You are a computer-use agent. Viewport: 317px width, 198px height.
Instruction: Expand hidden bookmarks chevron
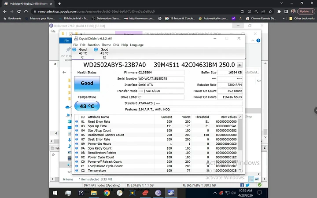(x=284, y=18)
